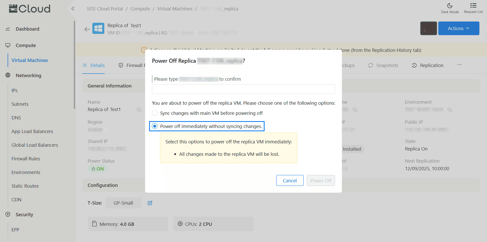The image size is (487, 242).
Task: Click the Virtual Machines breadcrumb link
Action: pos(175,9)
